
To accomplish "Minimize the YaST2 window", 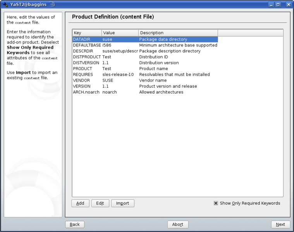I will pos(271,5).
